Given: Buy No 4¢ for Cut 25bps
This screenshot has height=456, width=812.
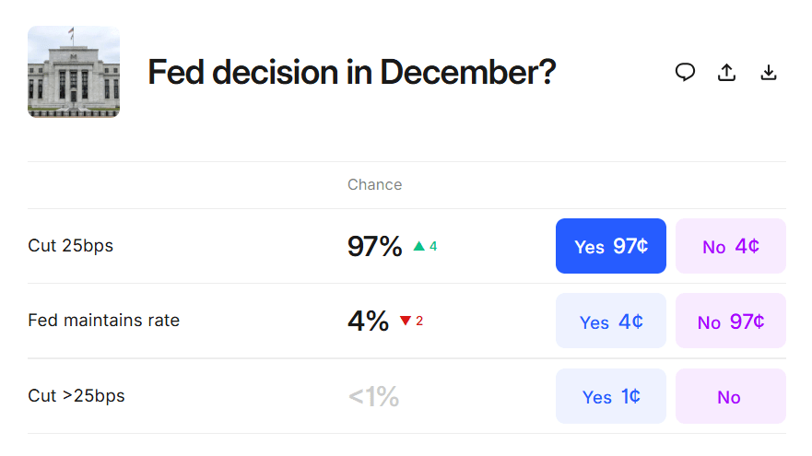Looking at the screenshot, I should click(x=730, y=246).
